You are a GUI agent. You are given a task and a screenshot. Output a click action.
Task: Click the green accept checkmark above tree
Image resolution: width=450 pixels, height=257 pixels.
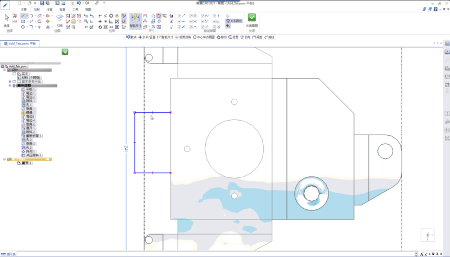point(65,52)
